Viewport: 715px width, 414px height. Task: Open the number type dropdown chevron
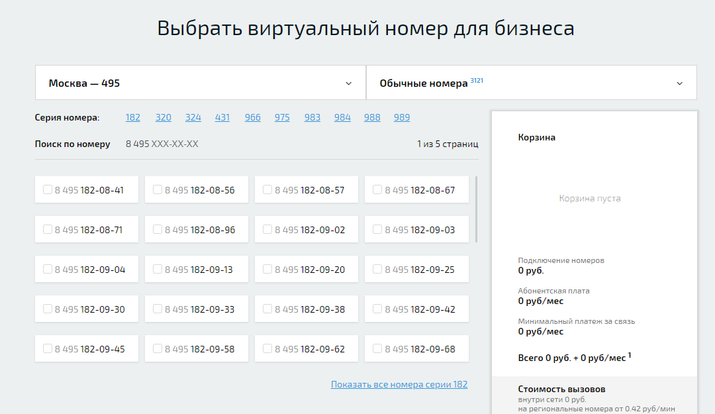click(x=679, y=83)
